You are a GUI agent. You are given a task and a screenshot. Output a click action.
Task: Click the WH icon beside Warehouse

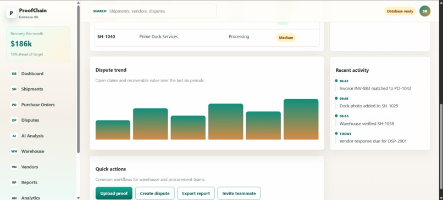coord(14,151)
